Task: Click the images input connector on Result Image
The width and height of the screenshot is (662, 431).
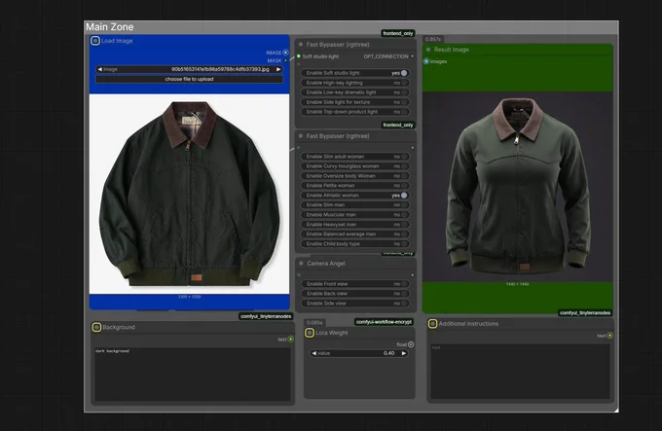Action: pyautogui.click(x=426, y=61)
